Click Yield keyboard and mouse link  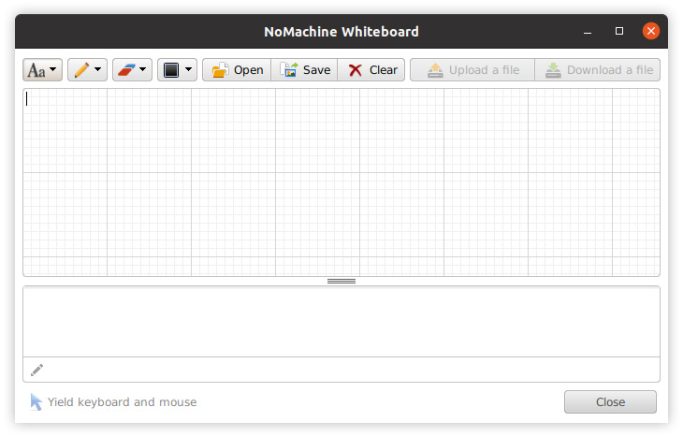(x=122, y=402)
